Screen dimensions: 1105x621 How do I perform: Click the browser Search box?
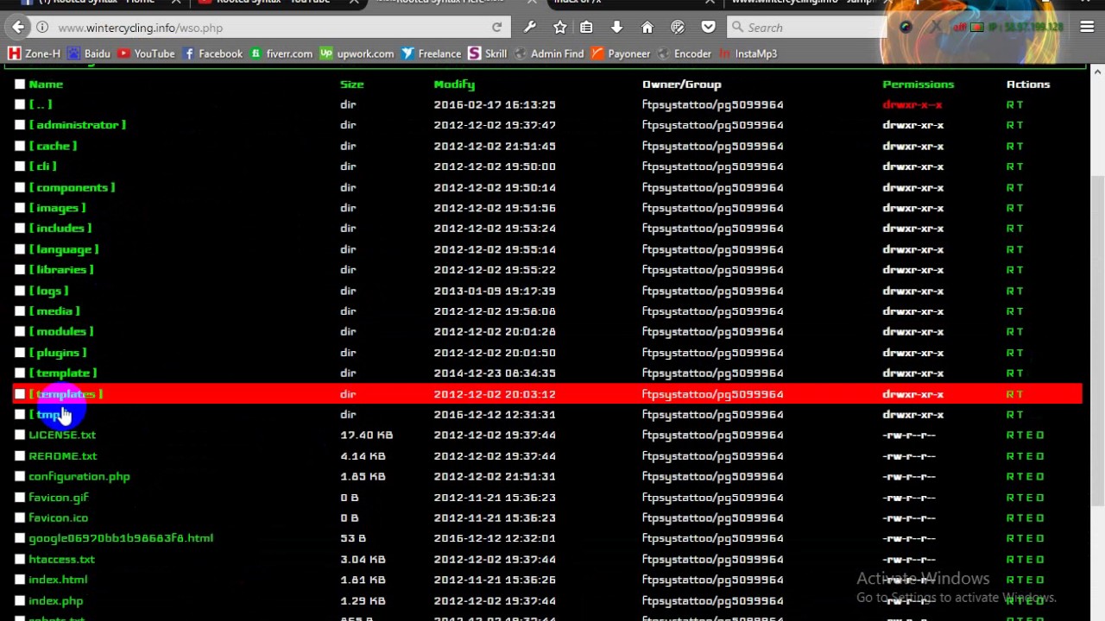coord(807,28)
